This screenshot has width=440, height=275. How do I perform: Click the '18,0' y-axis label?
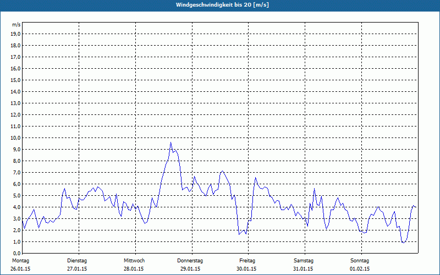pyautogui.click(x=15, y=46)
